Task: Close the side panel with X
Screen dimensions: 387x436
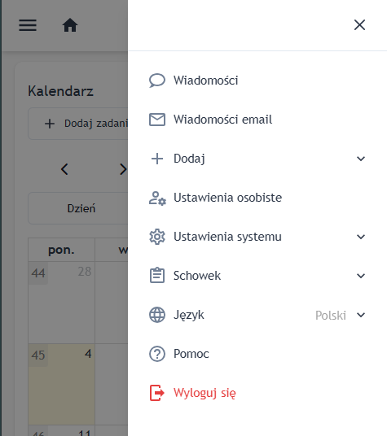Action: [x=360, y=25]
